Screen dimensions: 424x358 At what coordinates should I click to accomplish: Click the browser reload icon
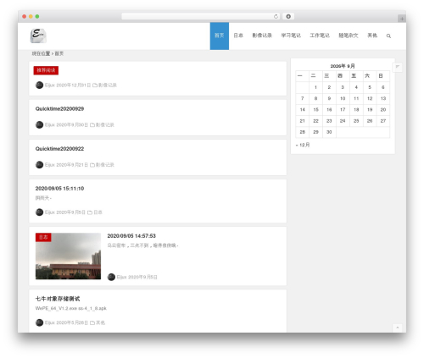coord(276,16)
